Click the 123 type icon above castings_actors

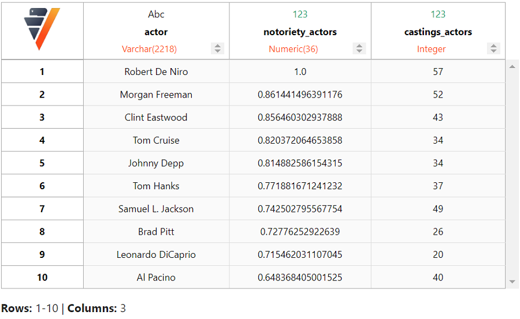pos(438,14)
